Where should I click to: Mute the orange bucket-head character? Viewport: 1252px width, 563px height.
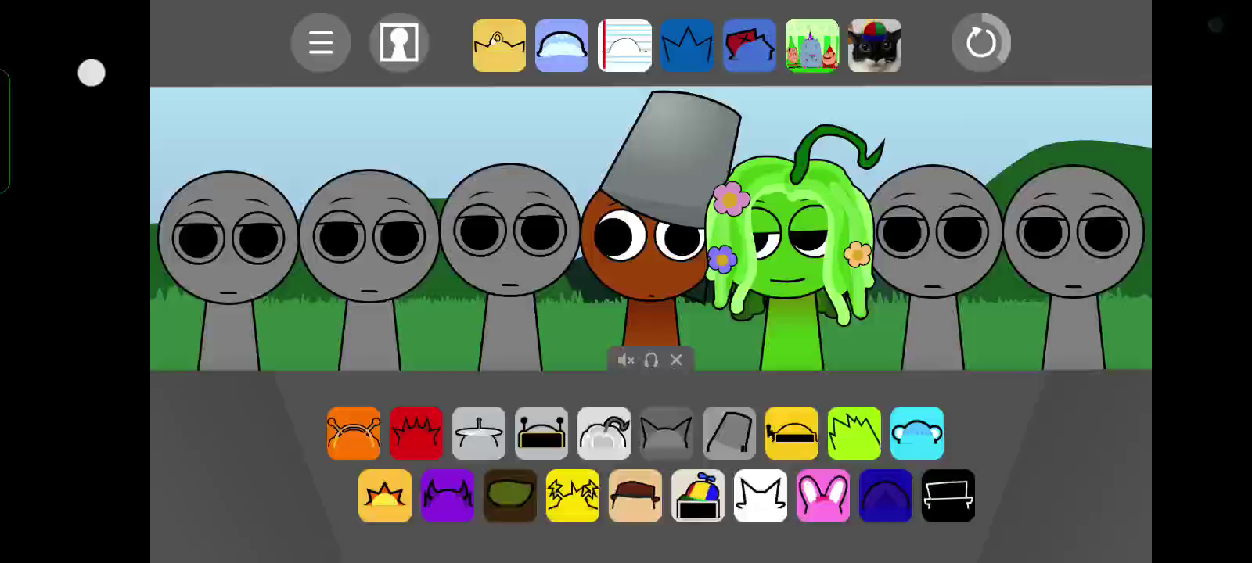point(625,360)
